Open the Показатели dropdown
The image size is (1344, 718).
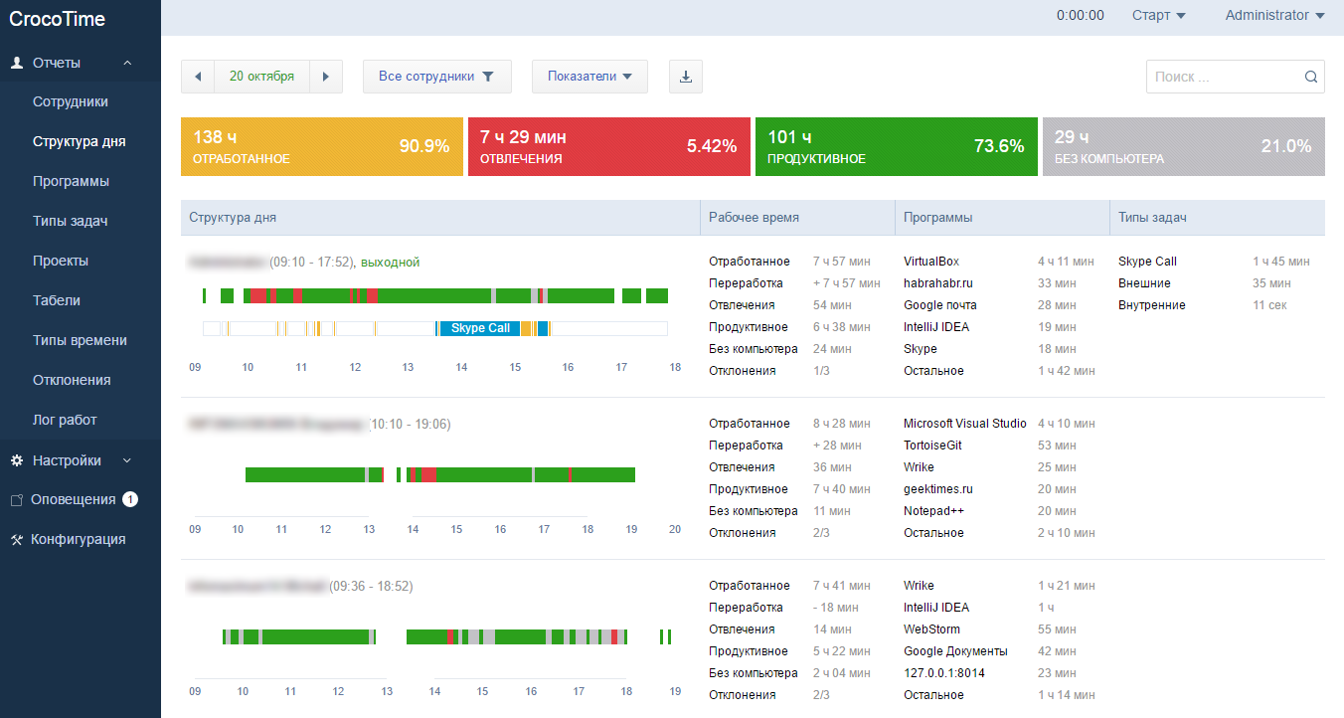(589, 77)
